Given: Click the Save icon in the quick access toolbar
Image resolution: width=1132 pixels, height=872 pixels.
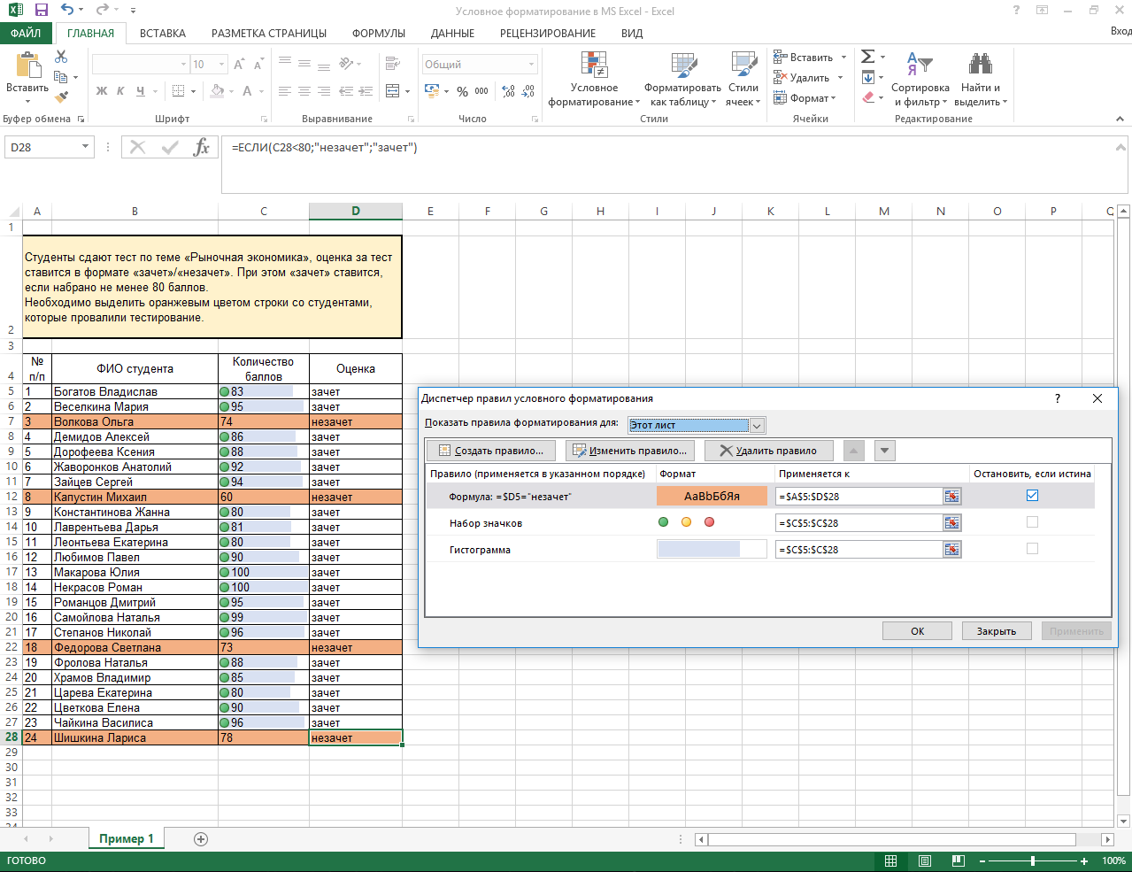Looking at the screenshot, I should (x=41, y=11).
